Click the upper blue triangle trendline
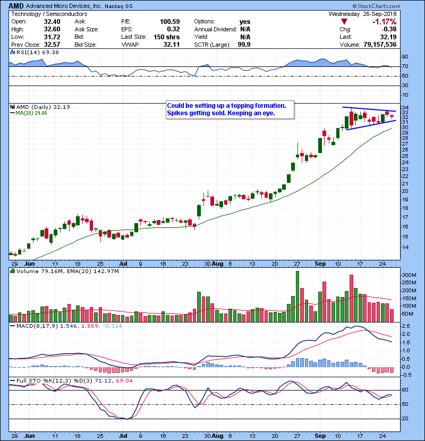The width and height of the screenshot is (425, 441). [369, 109]
